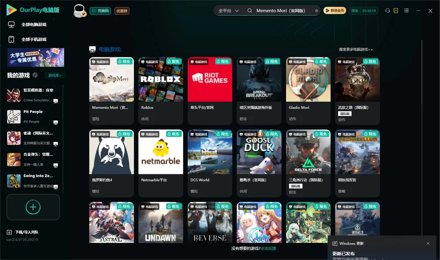Click the 兑换码 redeem code button
The height and width of the screenshot is (260, 440).
(x=100, y=11)
